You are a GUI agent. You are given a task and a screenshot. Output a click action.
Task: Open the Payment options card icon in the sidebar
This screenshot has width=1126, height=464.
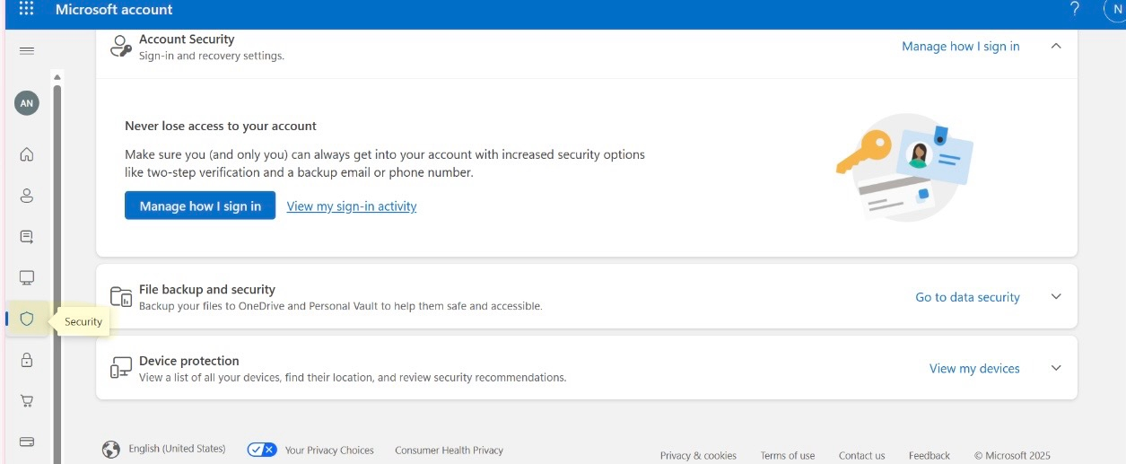tap(27, 442)
